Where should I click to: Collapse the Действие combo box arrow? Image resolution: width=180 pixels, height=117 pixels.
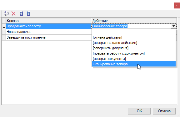pyautogui.click(x=173, y=26)
